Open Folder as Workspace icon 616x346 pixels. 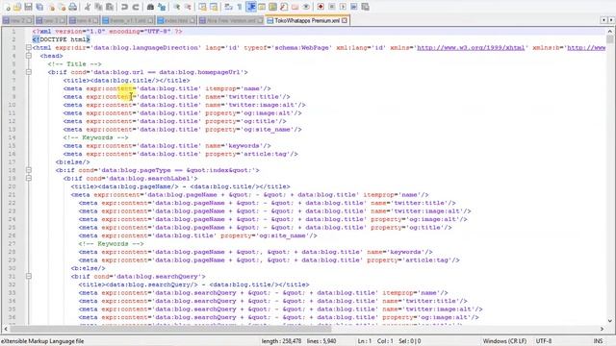pos(295,7)
